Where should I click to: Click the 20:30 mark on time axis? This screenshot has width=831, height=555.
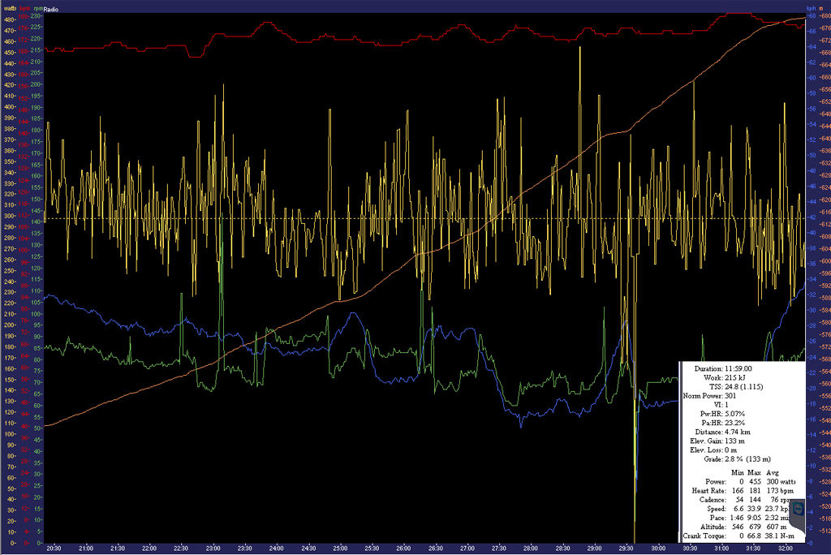point(54,549)
